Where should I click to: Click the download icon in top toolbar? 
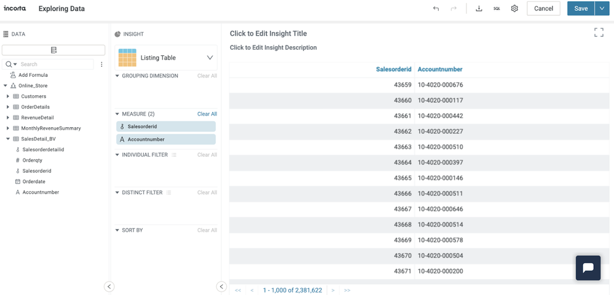[479, 9]
